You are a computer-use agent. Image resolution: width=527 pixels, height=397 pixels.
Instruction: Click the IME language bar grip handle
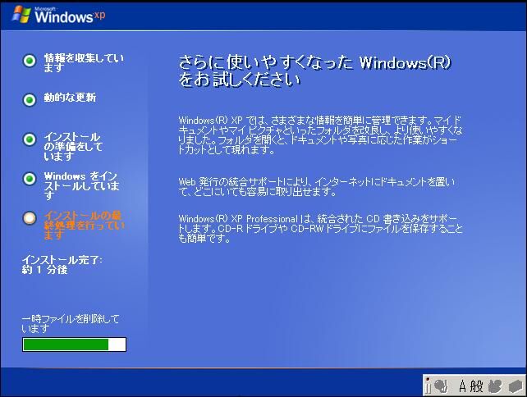point(428,384)
